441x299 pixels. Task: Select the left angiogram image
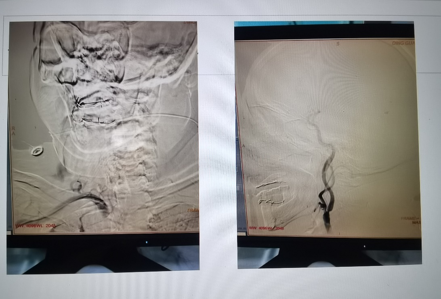tap(104, 127)
